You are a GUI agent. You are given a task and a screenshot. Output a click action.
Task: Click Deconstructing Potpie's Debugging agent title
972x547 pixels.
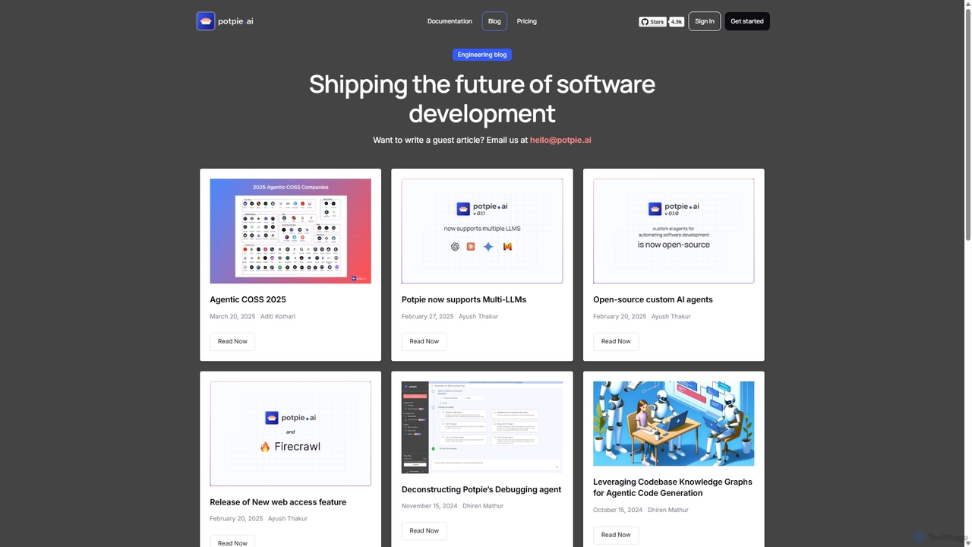(481, 489)
